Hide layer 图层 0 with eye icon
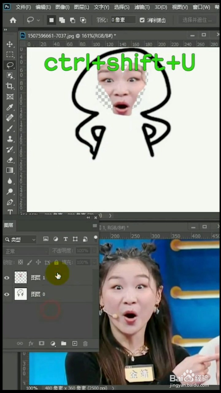The height and width of the screenshot is (393, 221). [x=7, y=294]
